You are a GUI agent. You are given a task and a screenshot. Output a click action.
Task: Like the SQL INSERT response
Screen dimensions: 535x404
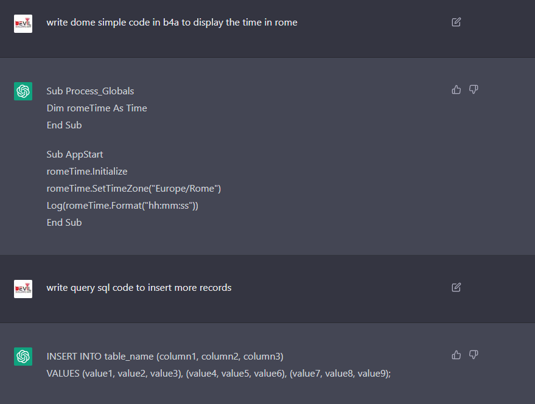[x=456, y=355]
